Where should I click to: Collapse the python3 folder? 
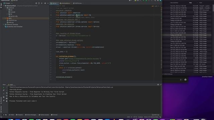pyautogui.click(x=6, y=8)
